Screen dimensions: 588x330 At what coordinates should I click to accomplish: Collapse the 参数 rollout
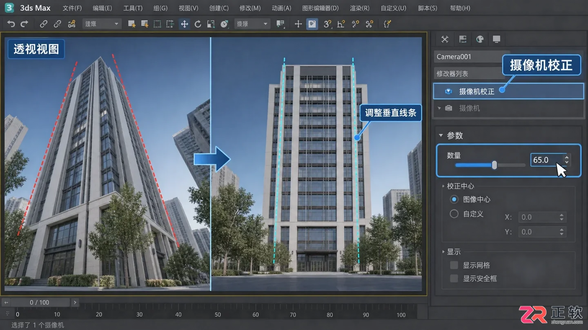click(441, 135)
